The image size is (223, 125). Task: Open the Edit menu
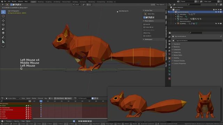(9, 1)
